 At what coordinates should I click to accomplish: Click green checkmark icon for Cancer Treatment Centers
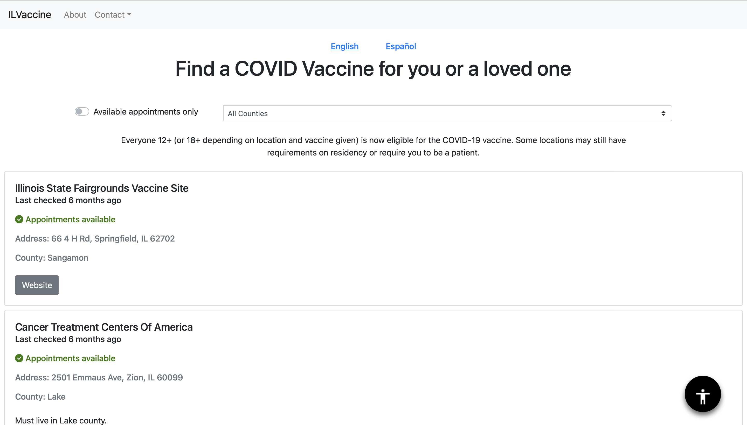(x=19, y=358)
